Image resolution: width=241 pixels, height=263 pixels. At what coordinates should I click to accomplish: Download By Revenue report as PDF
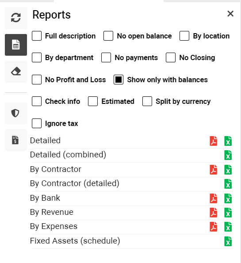[213, 213]
